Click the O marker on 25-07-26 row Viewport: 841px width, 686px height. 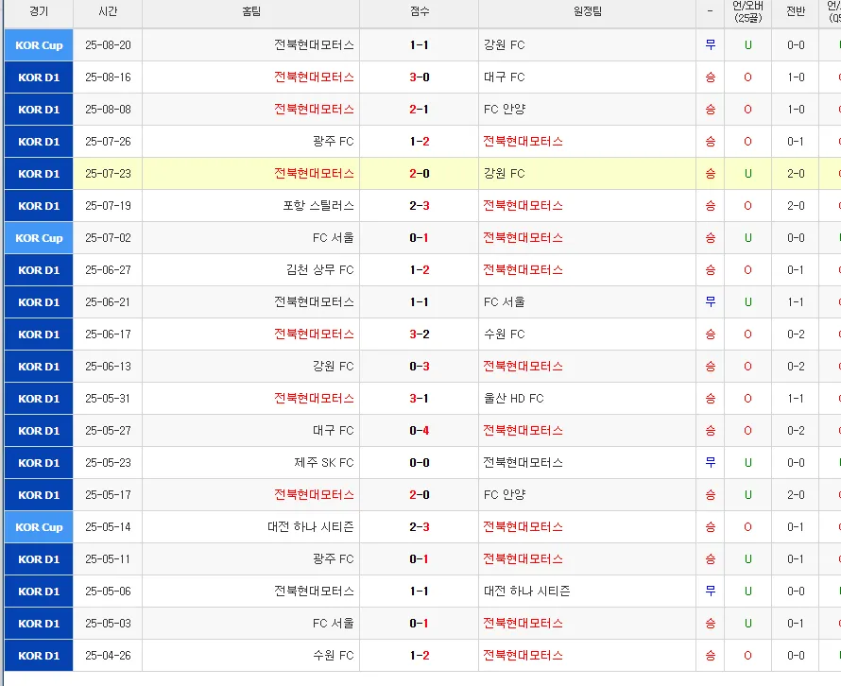747,142
